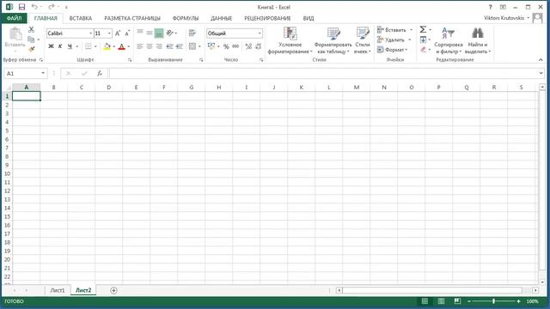Open the Выравнивание dialog launcher
This screenshot has height=309, width=550.
pyautogui.click(x=201, y=60)
